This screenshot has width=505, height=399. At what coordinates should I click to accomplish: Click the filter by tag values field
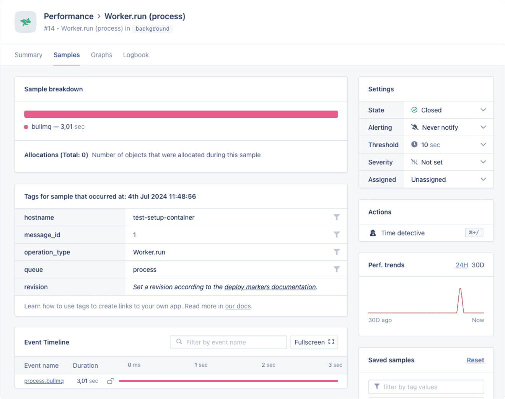tap(426, 387)
